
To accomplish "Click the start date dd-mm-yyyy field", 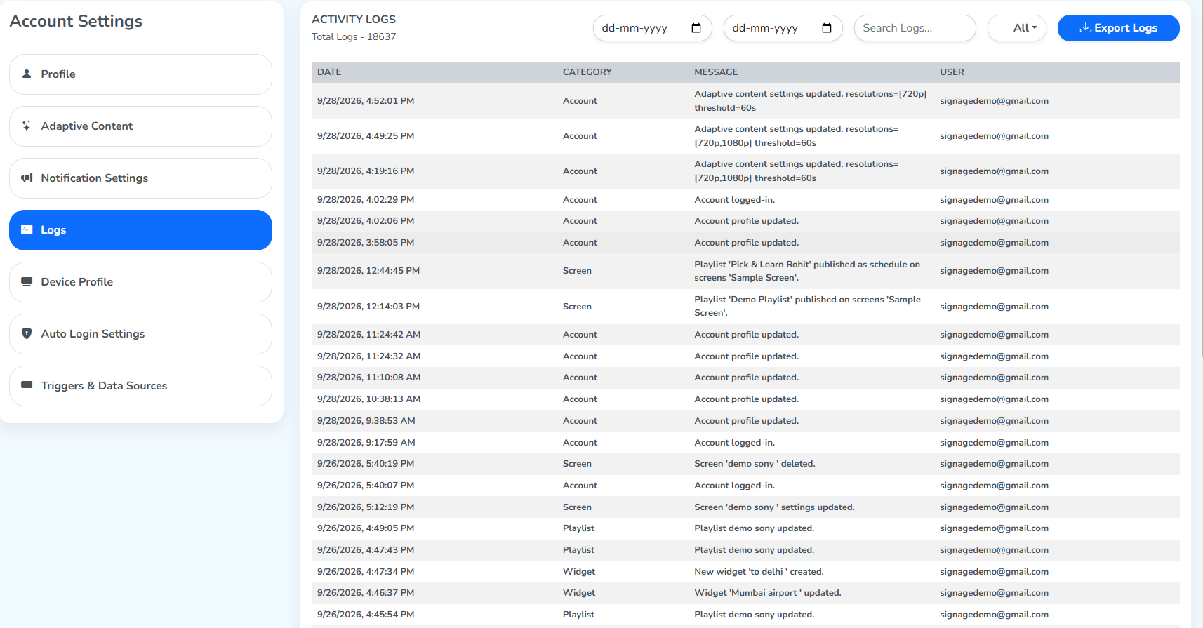I will (653, 28).
